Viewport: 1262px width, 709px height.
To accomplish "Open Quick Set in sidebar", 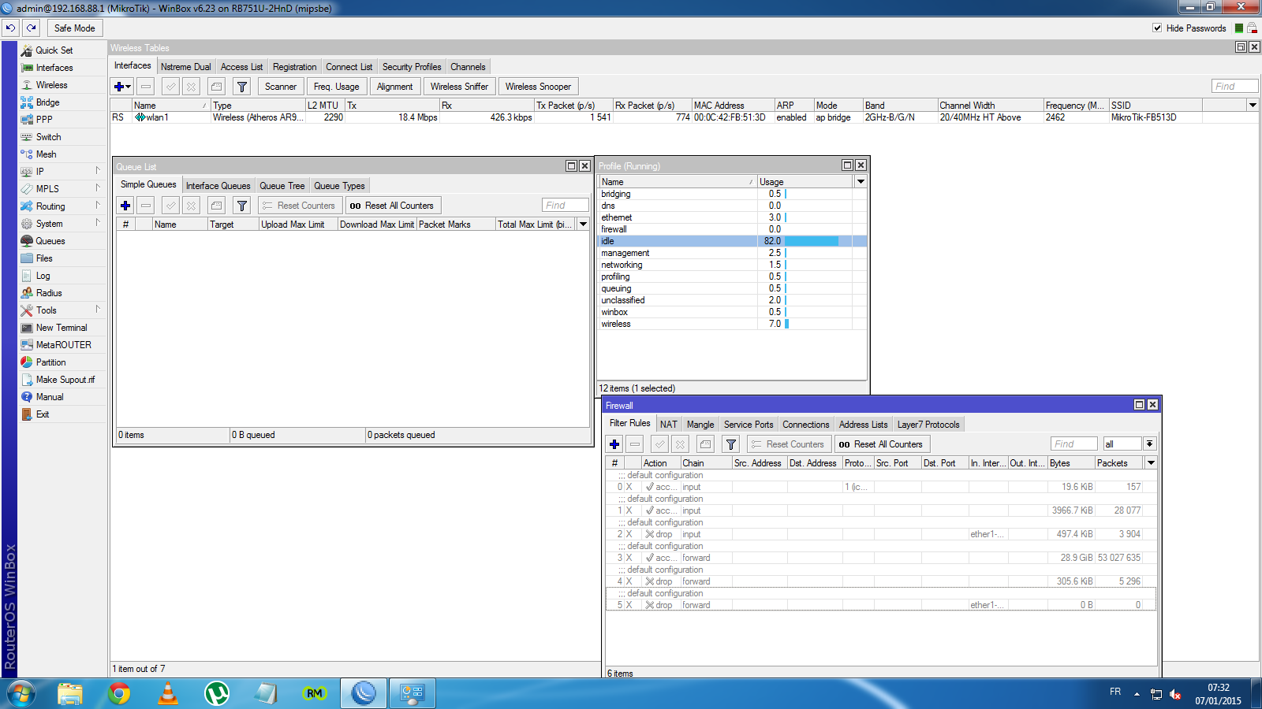I will pos(54,50).
